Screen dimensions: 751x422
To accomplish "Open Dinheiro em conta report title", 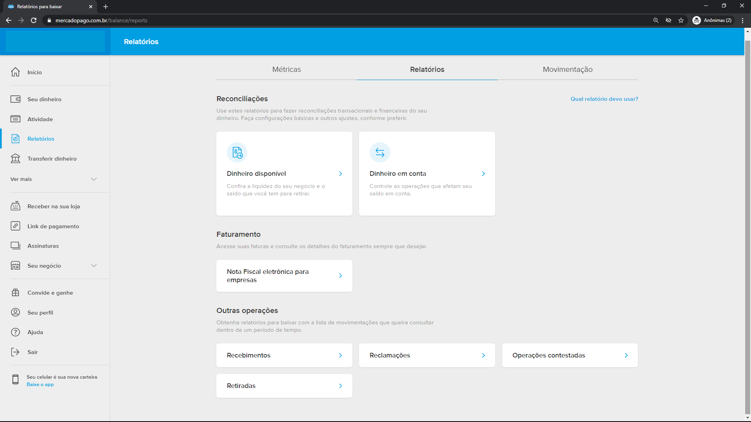I will click(397, 174).
